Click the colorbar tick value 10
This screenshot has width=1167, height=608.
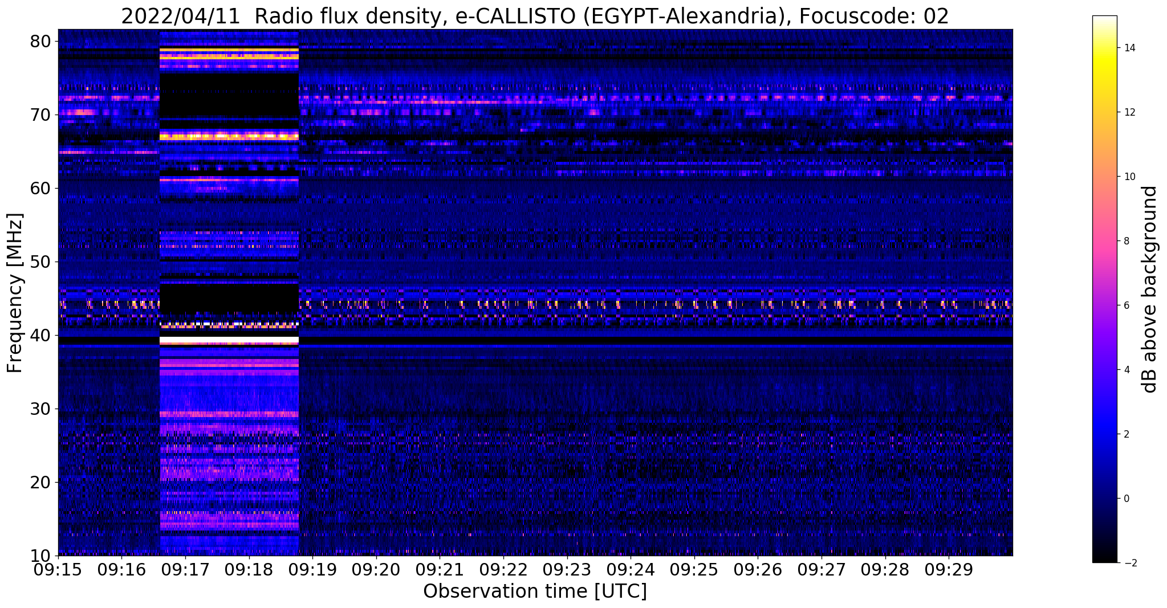point(1129,177)
